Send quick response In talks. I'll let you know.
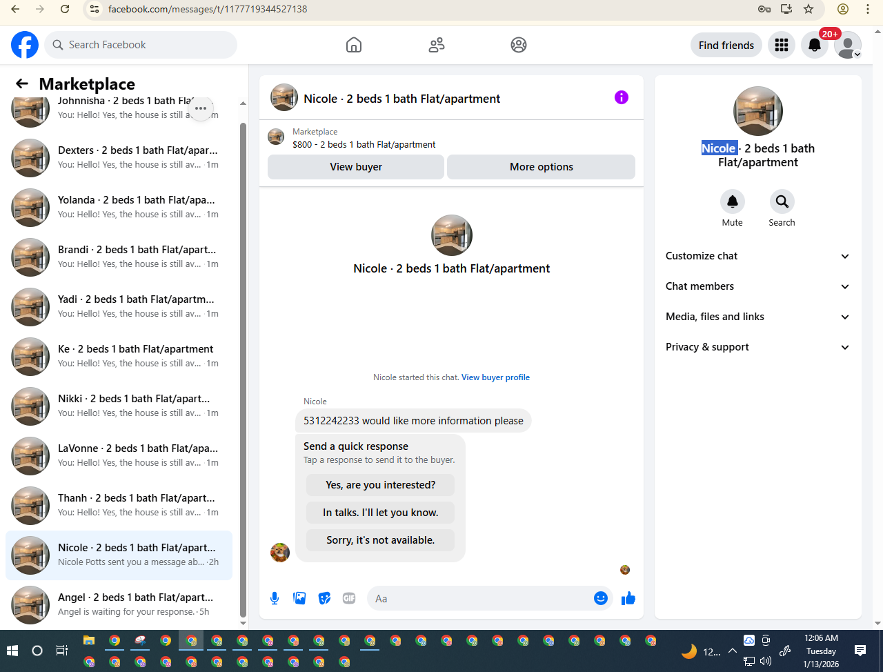The image size is (883, 672). [x=381, y=513]
